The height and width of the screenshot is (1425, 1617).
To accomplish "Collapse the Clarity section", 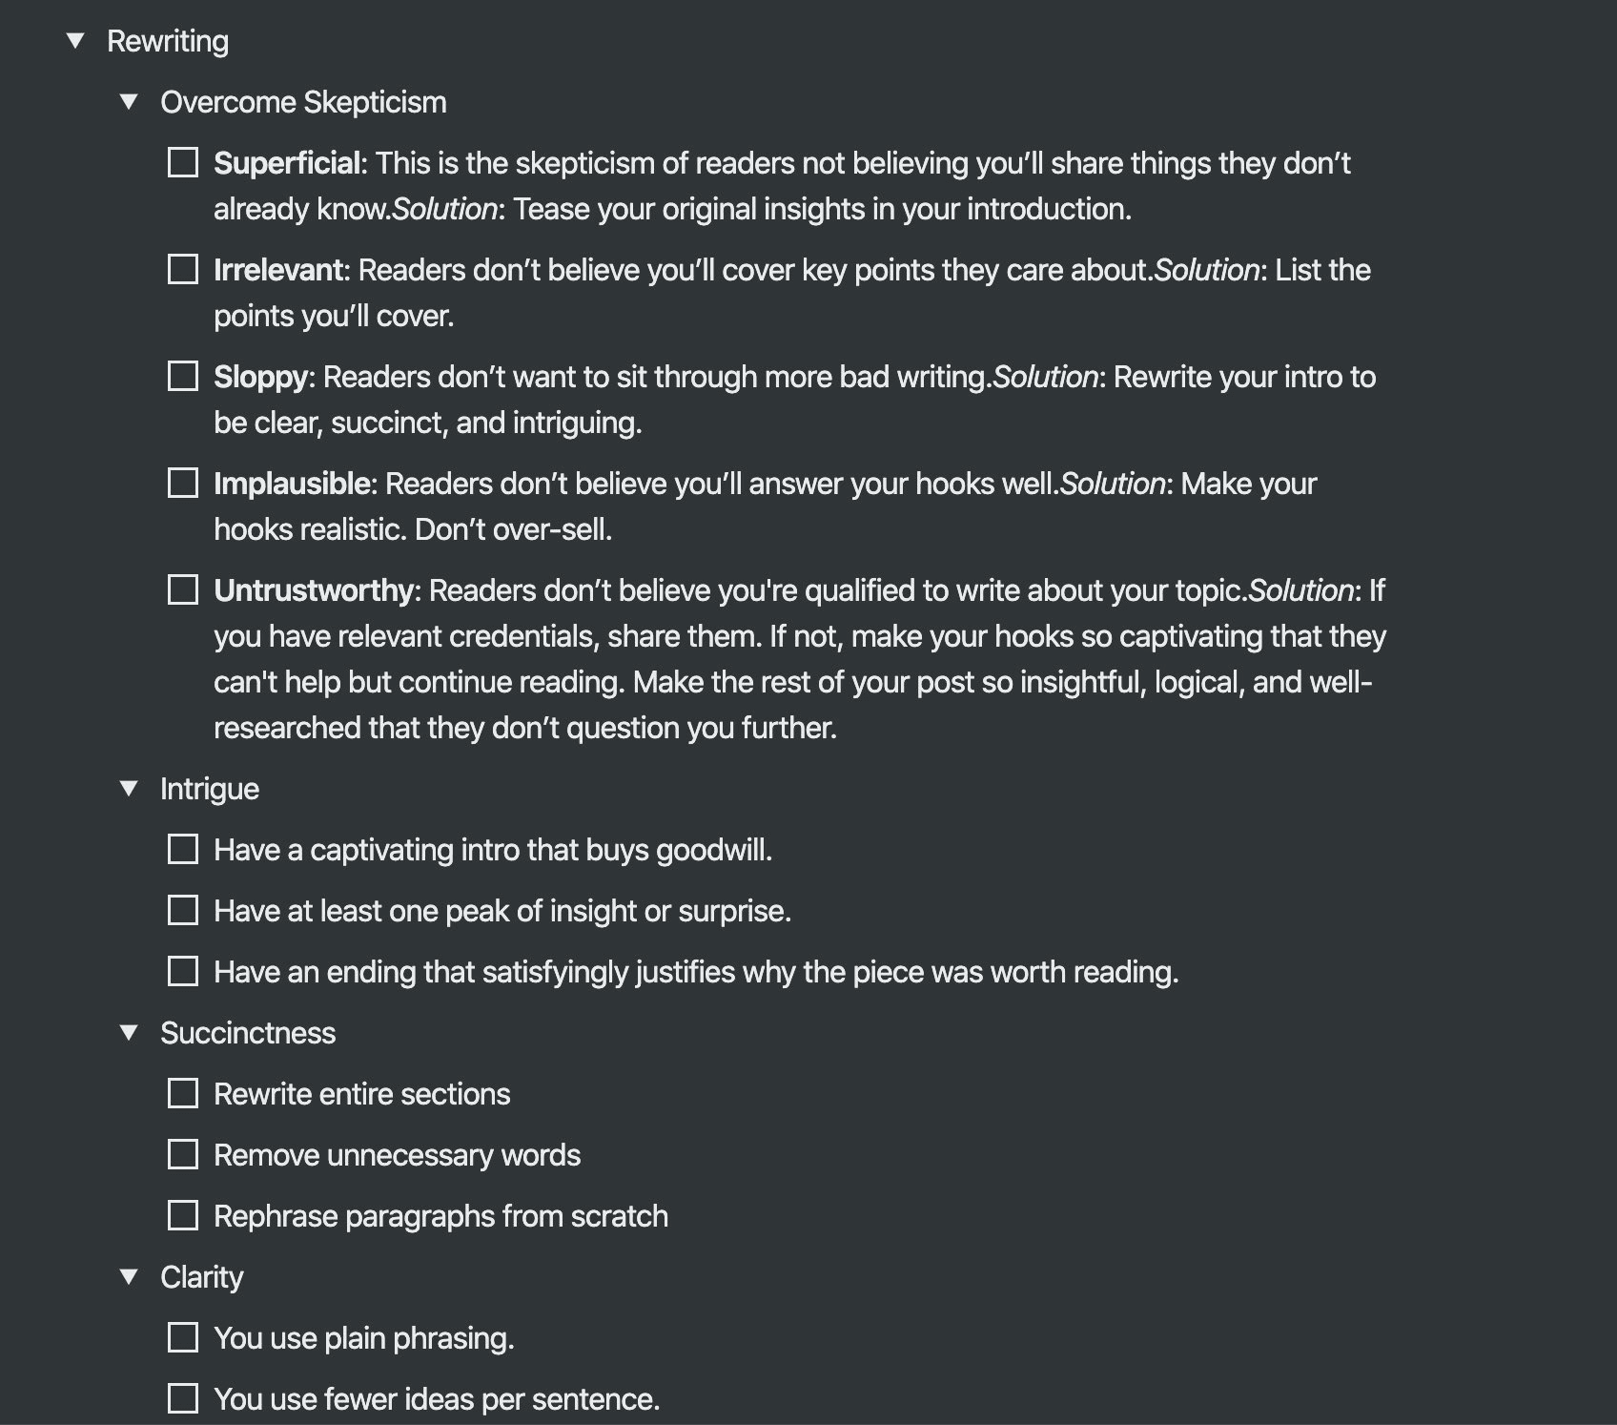I will tap(129, 1277).
